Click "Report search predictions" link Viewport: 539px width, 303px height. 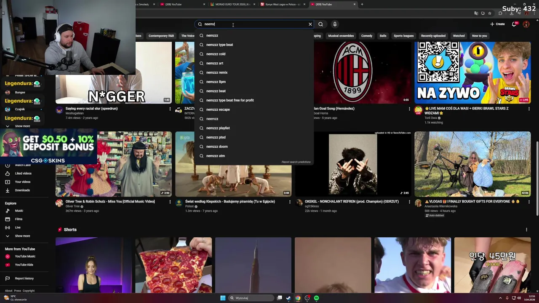click(x=296, y=162)
